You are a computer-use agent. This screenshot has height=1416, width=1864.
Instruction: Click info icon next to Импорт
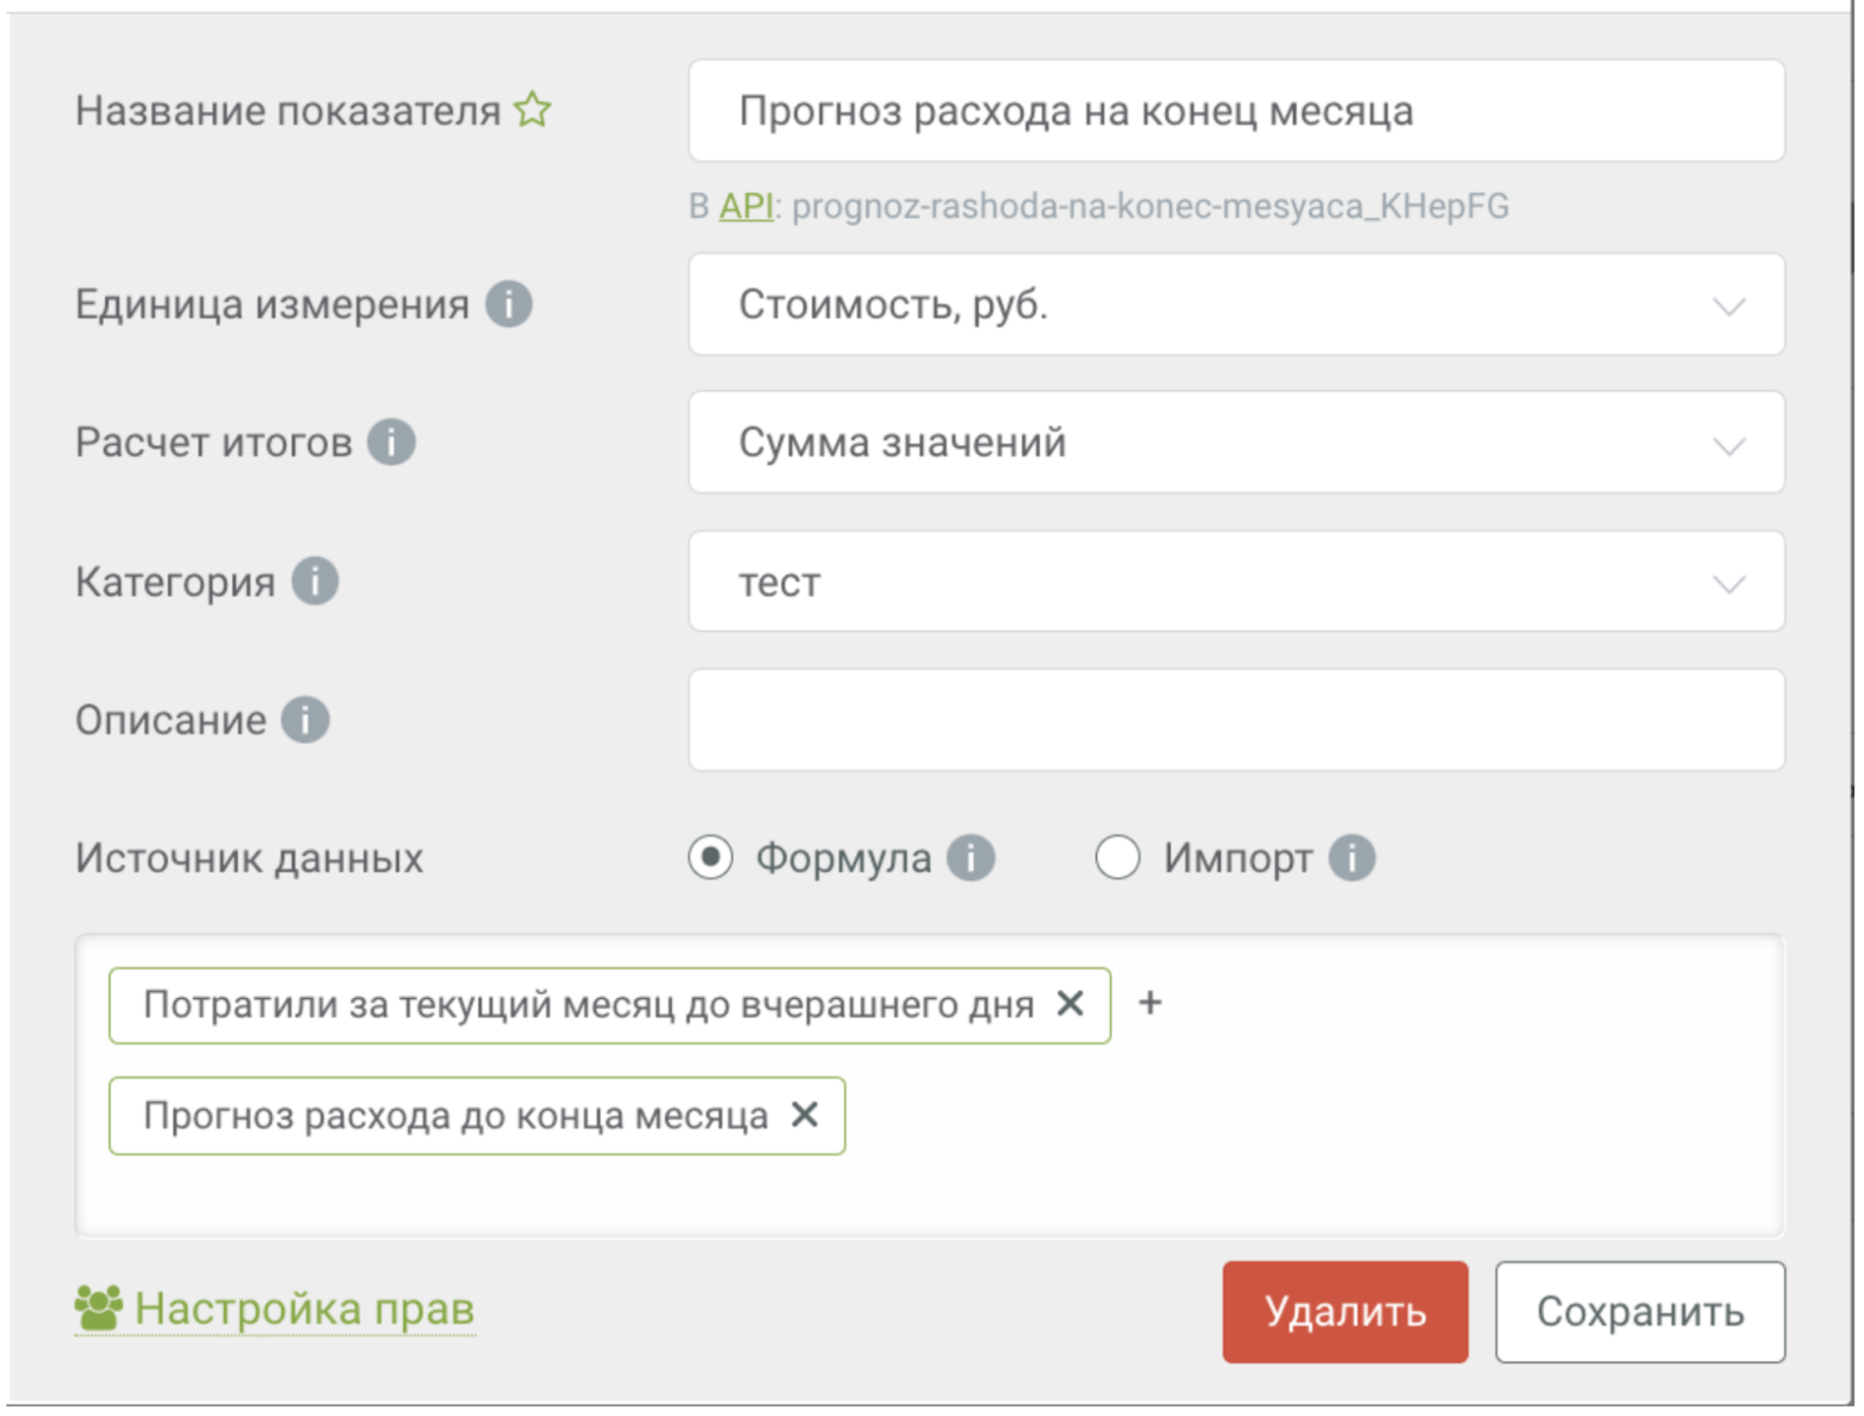[1352, 857]
